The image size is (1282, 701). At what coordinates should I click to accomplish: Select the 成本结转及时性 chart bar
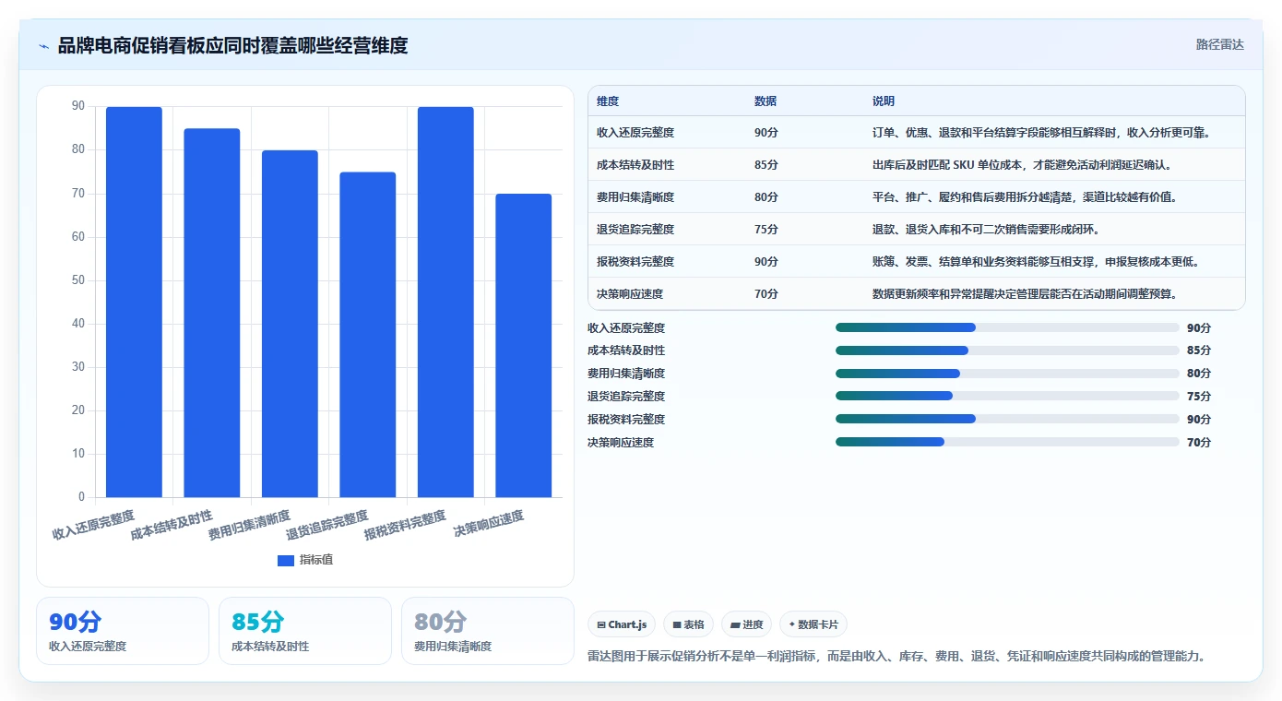pyautogui.click(x=212, y=313)
